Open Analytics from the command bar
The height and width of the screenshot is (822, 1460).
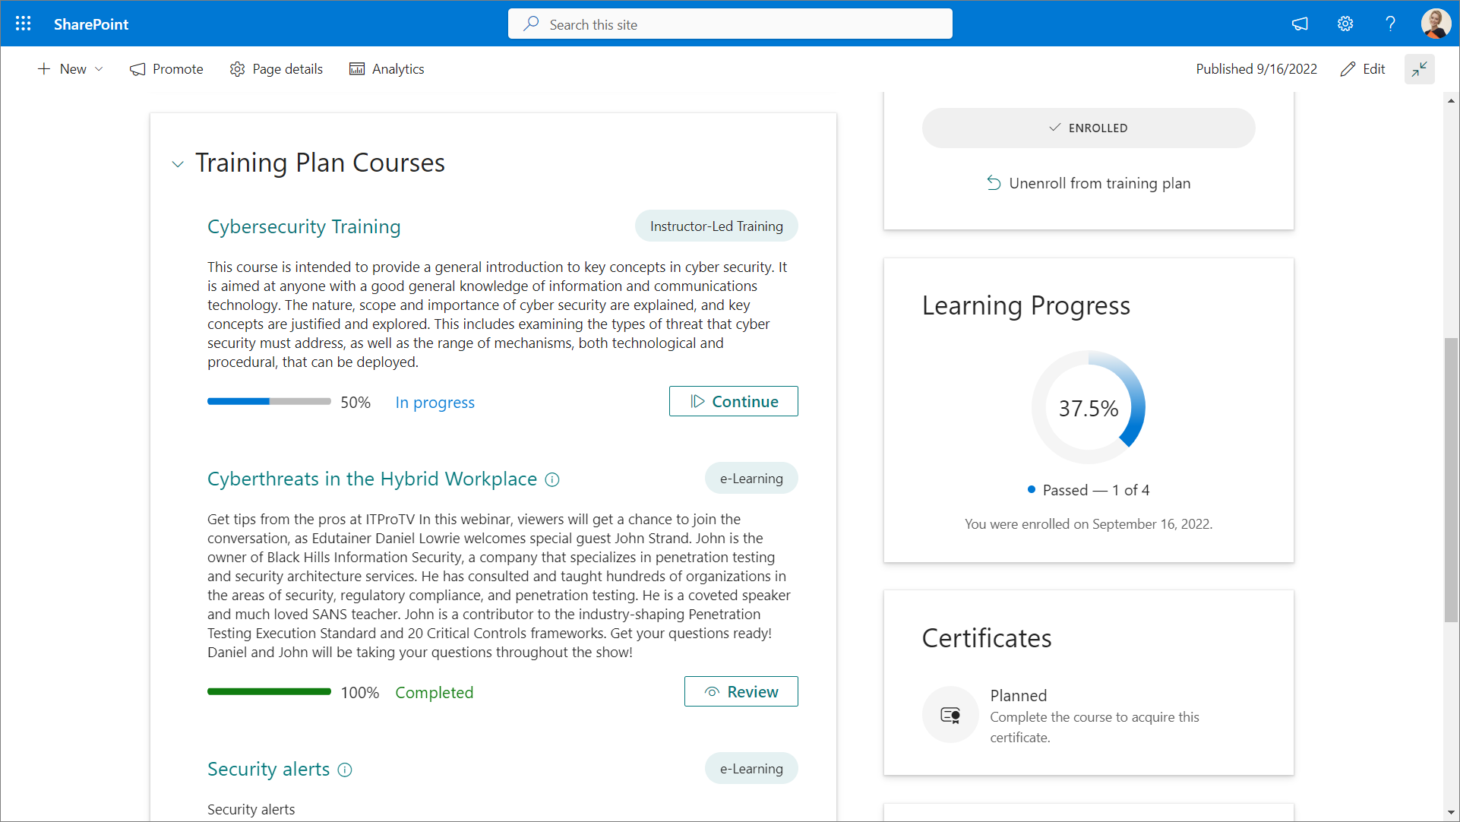point(387,69)
